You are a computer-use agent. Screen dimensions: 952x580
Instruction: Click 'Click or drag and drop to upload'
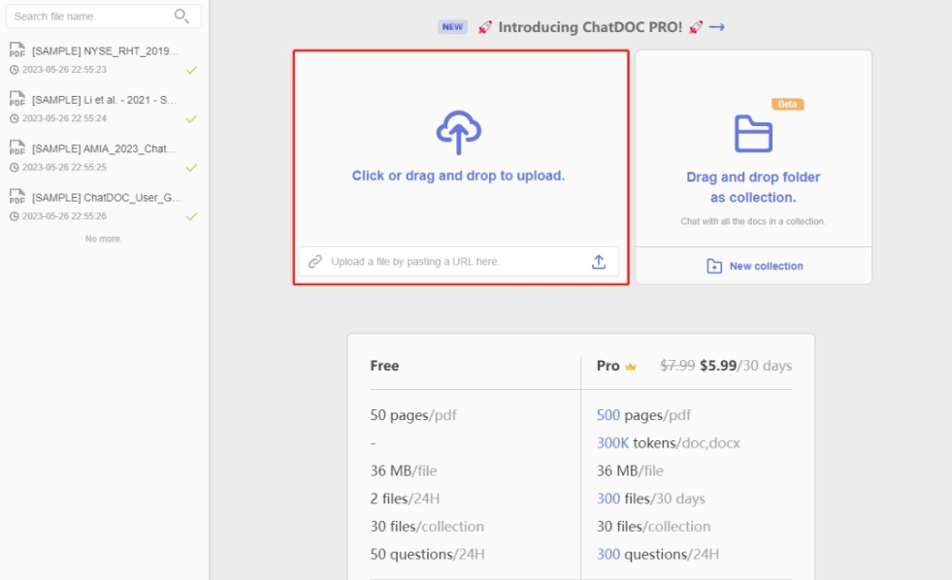point(458,176)
